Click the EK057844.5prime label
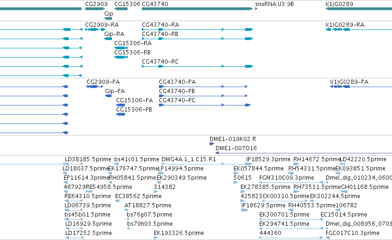Screen dimensions: 392x240 pos(258,169)
